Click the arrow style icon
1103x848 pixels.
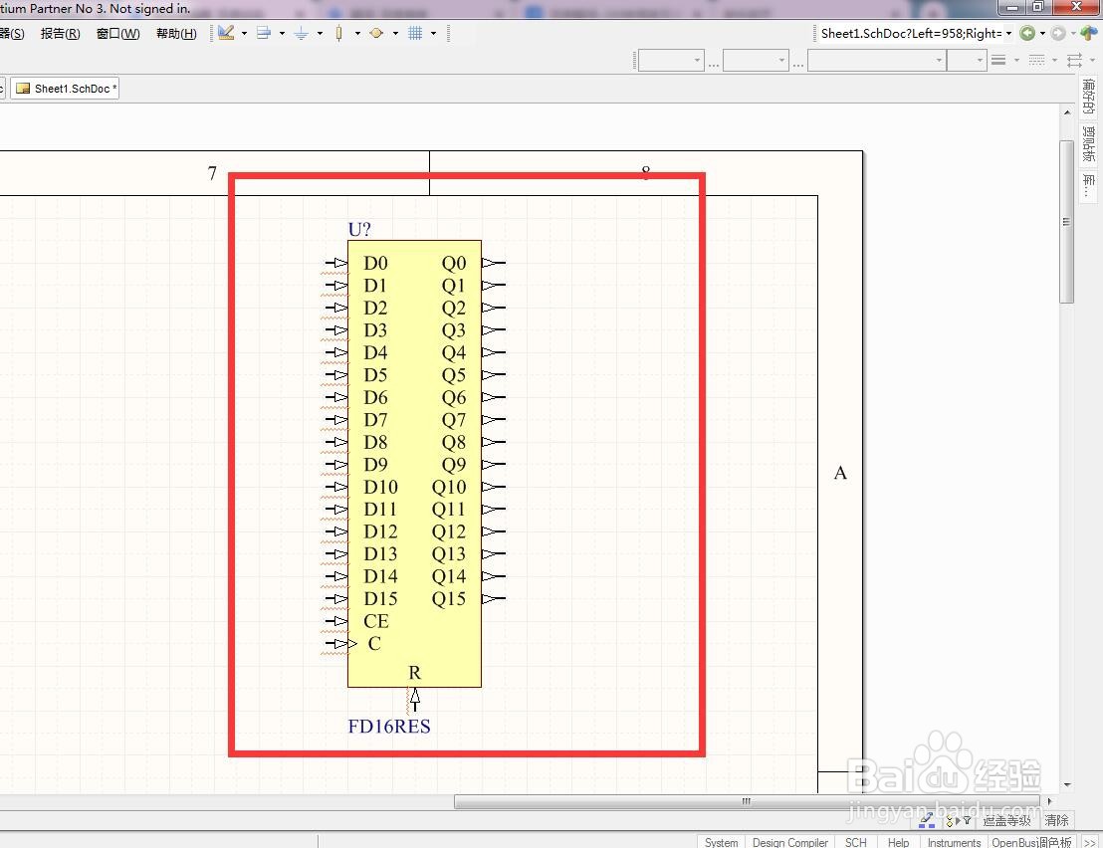click(1074, 61)
